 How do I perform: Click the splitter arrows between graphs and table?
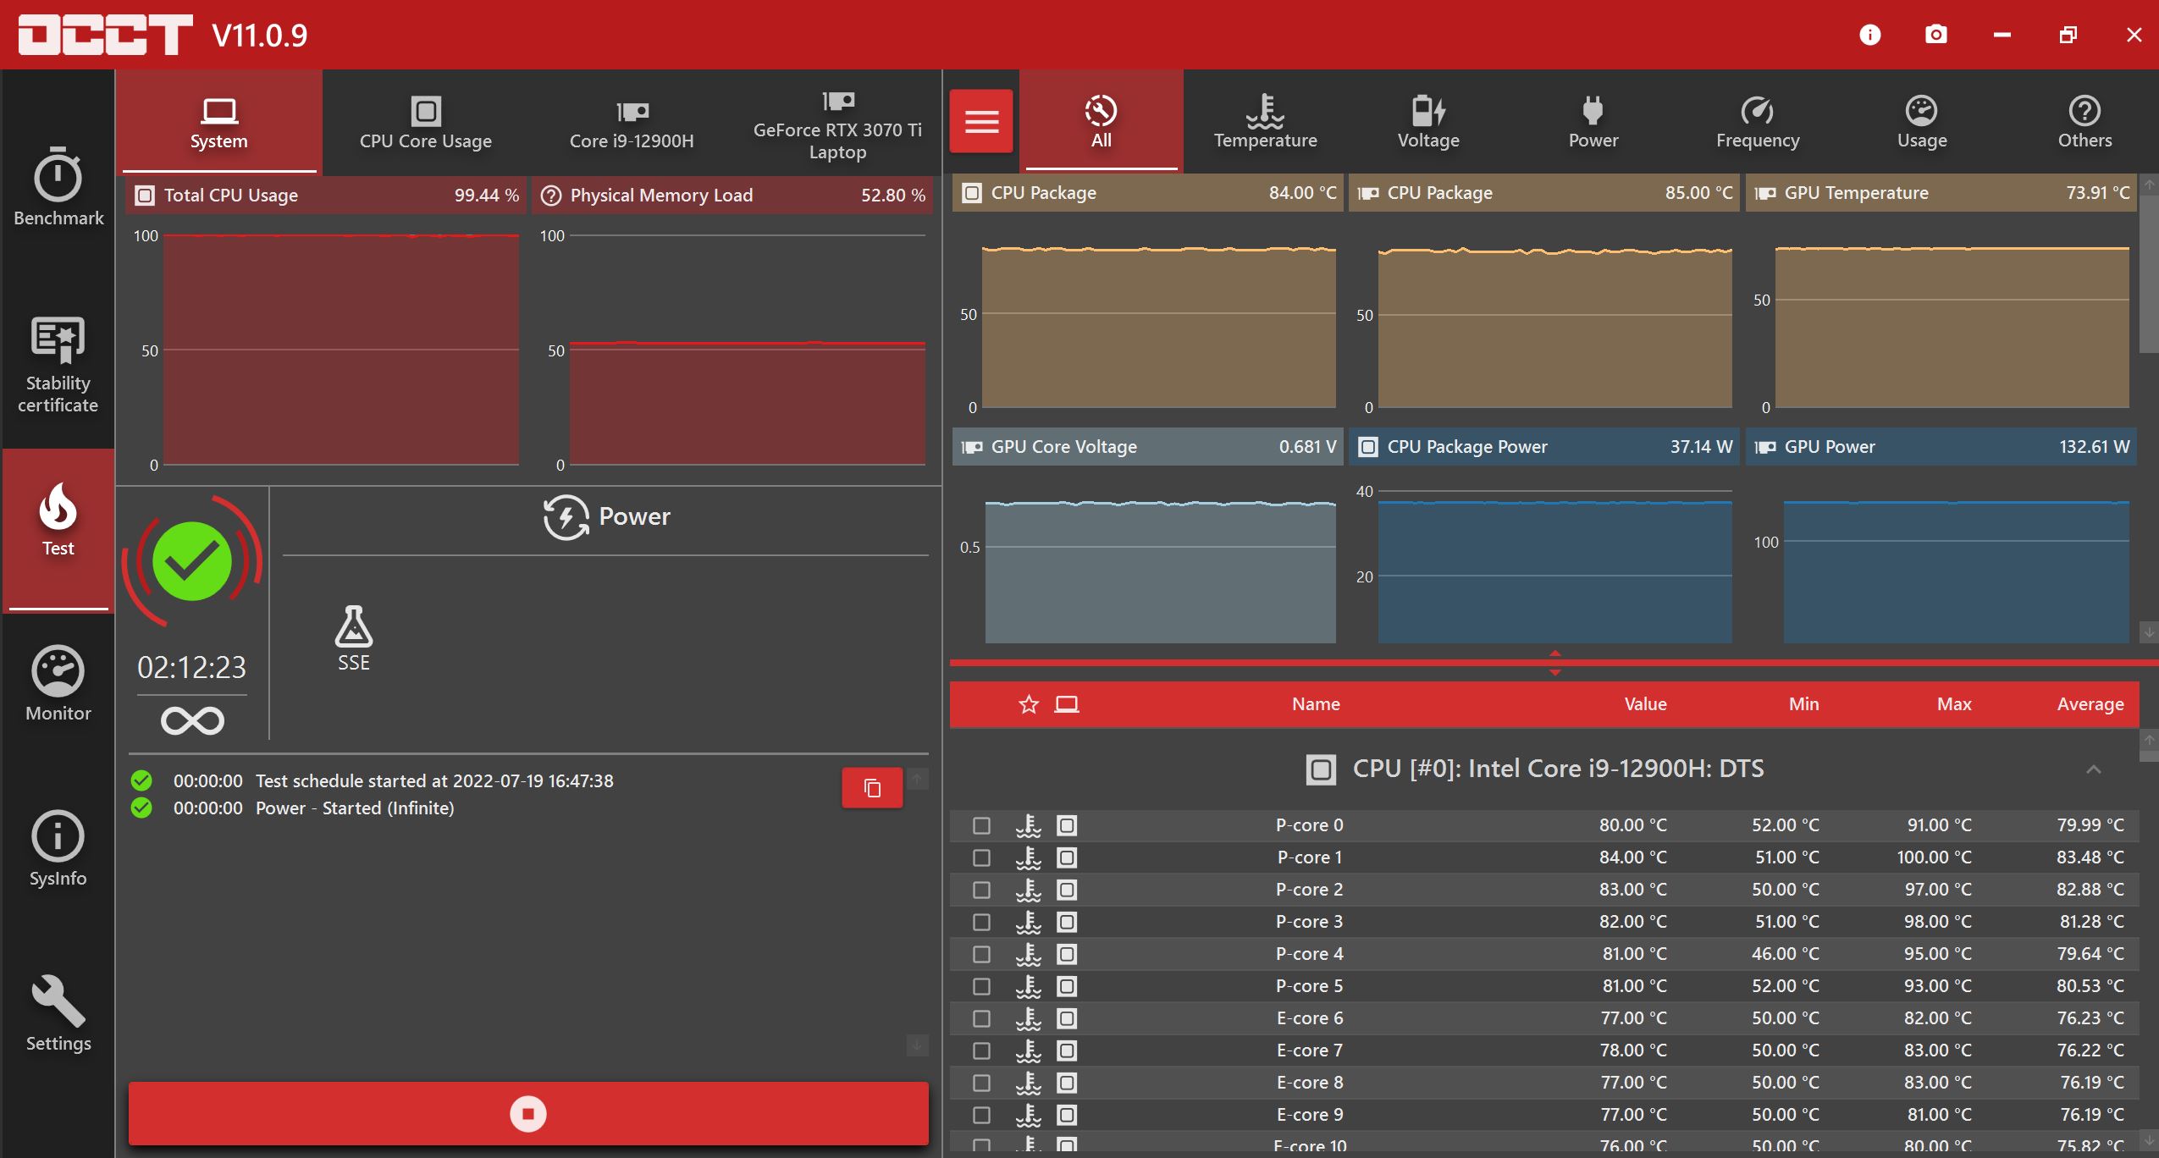click(1554, 662)
